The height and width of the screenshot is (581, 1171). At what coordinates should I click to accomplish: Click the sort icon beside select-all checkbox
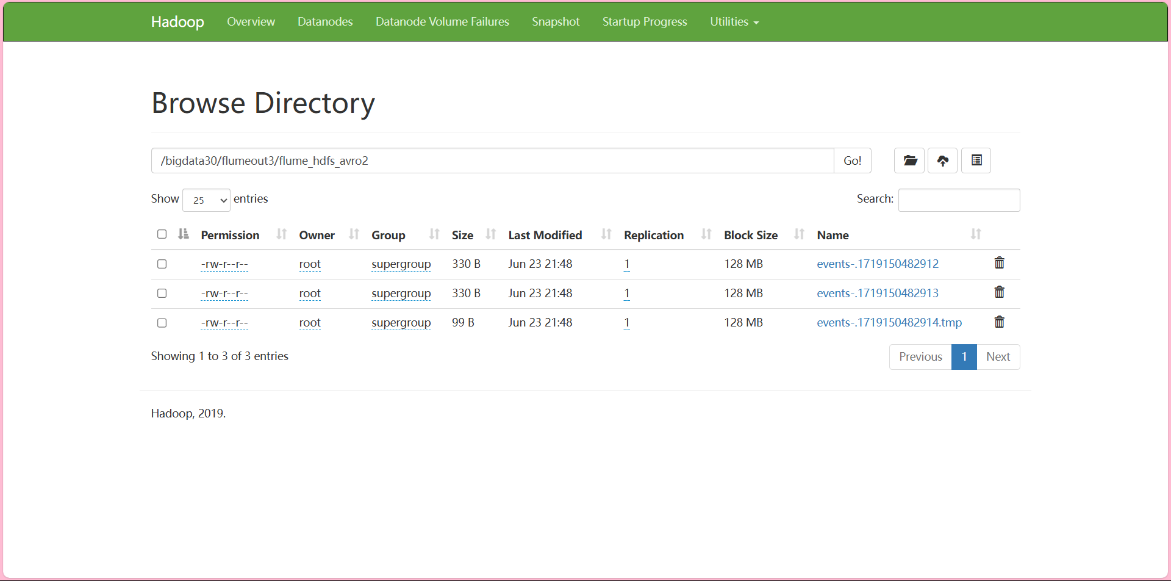click(x=184, y=234)
